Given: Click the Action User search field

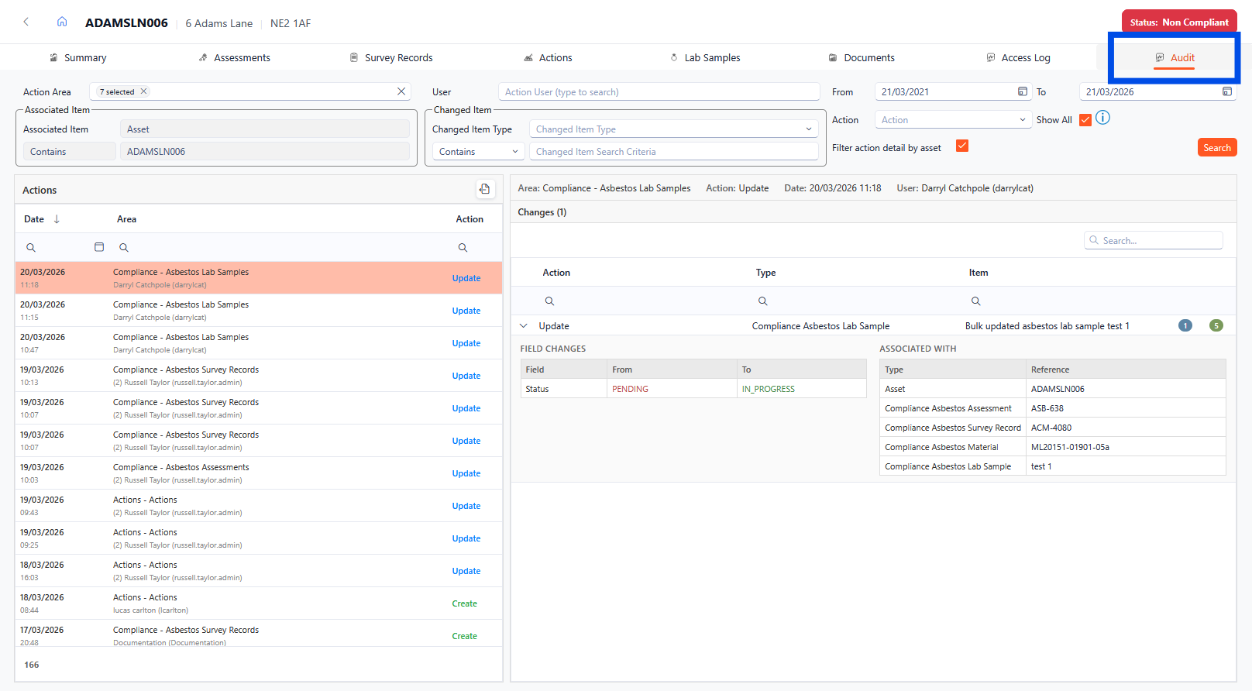Looking at the screenshot, I should (658, 91).
